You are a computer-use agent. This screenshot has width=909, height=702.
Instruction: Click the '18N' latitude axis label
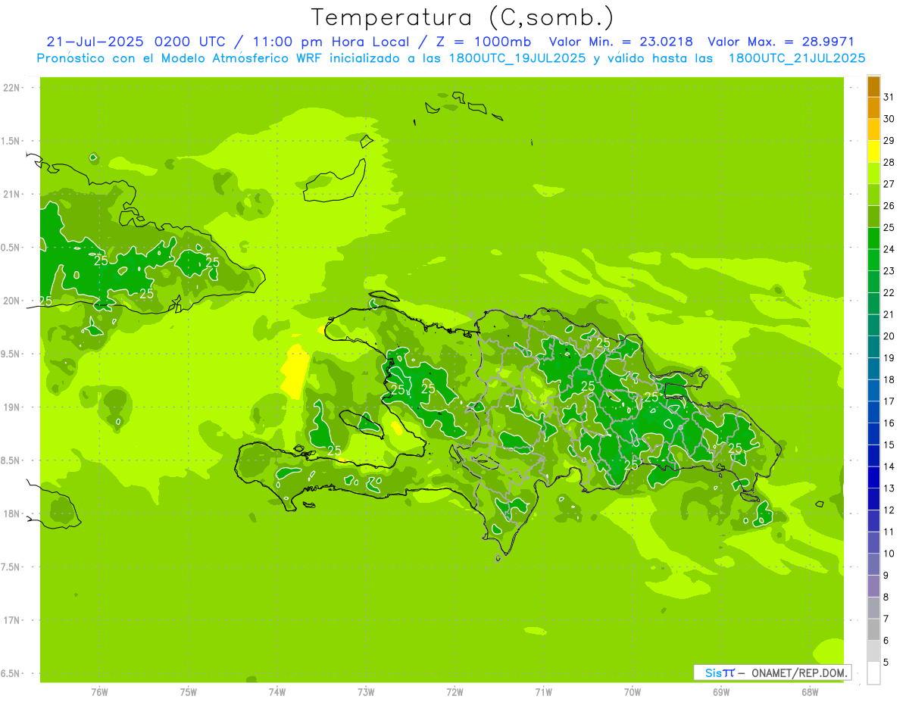(11, 514)
